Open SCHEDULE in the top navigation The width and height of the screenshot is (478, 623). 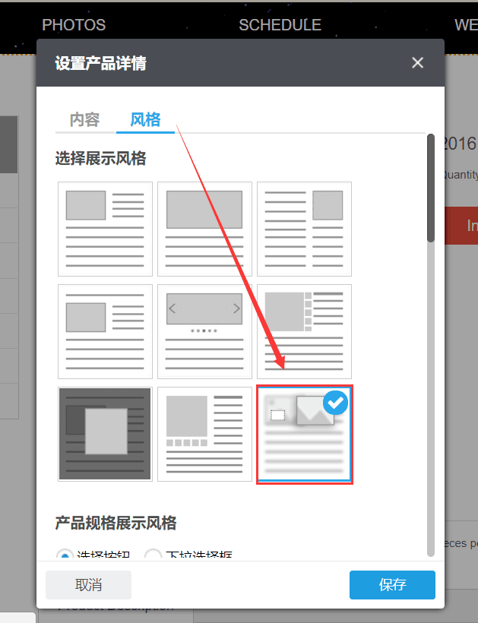click(x=280, y=25)
